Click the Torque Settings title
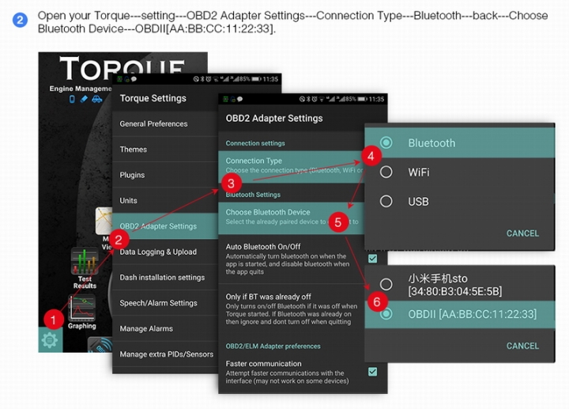Viewport: 569px width, 409px height. [x=153, y=98]
